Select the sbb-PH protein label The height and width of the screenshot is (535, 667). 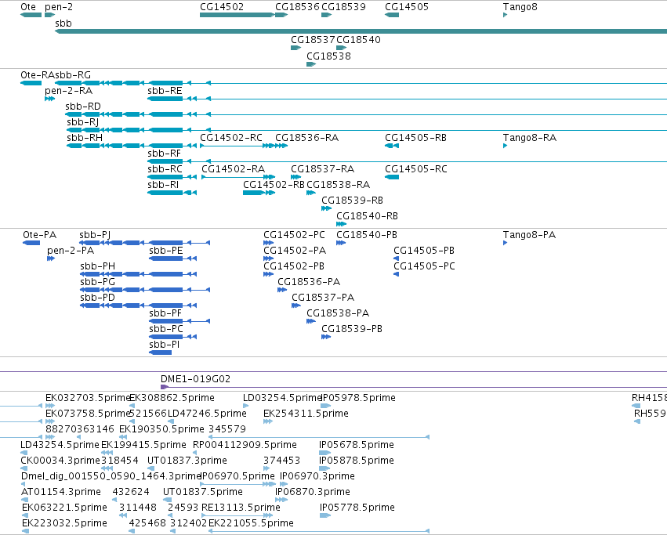tap(97, 266)
